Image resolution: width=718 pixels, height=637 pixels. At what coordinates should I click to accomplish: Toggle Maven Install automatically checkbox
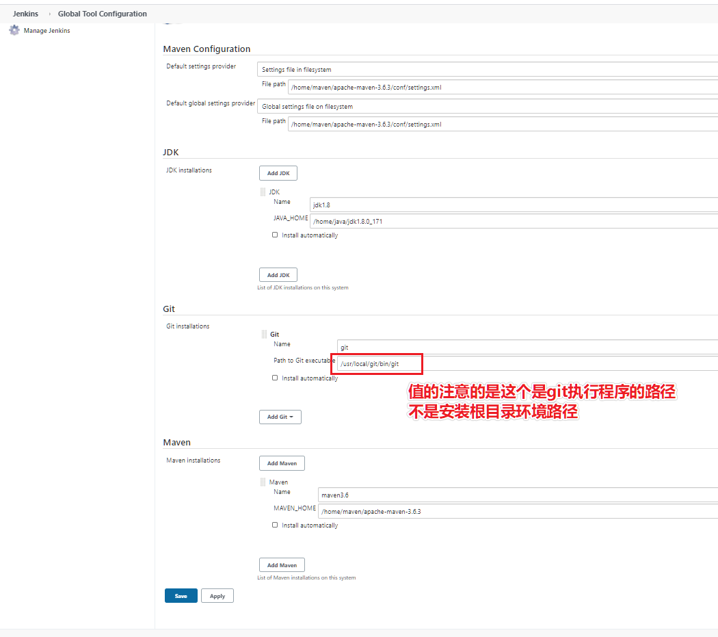(275, 525)
